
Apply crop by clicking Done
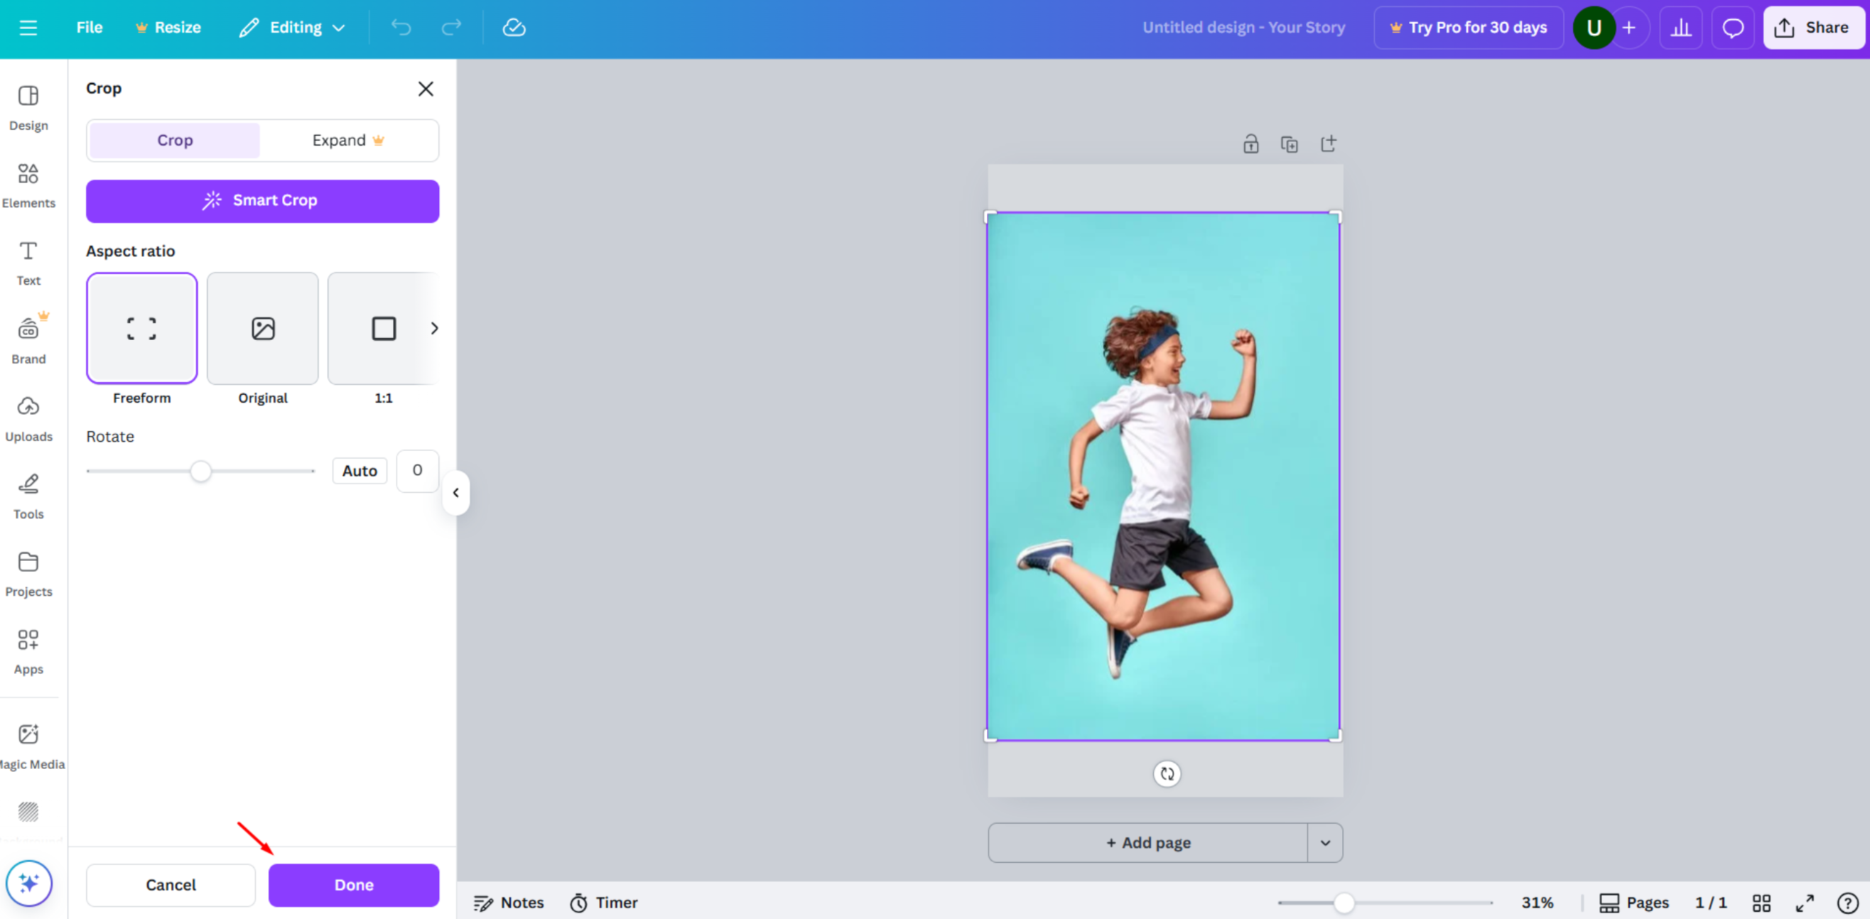pos(354,885)
